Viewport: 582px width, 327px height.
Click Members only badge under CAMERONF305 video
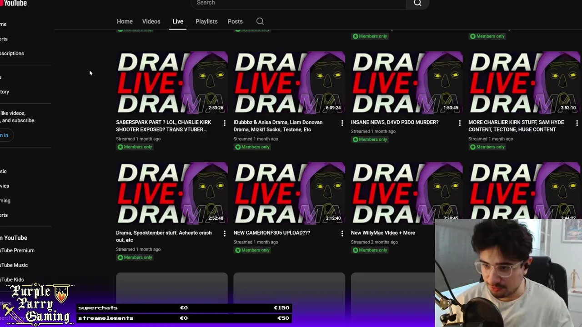coord(252,250)
